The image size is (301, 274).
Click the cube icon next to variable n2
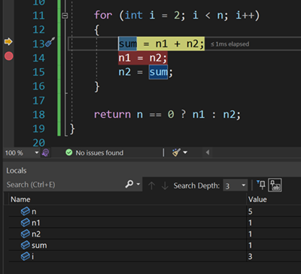(26, 233)
